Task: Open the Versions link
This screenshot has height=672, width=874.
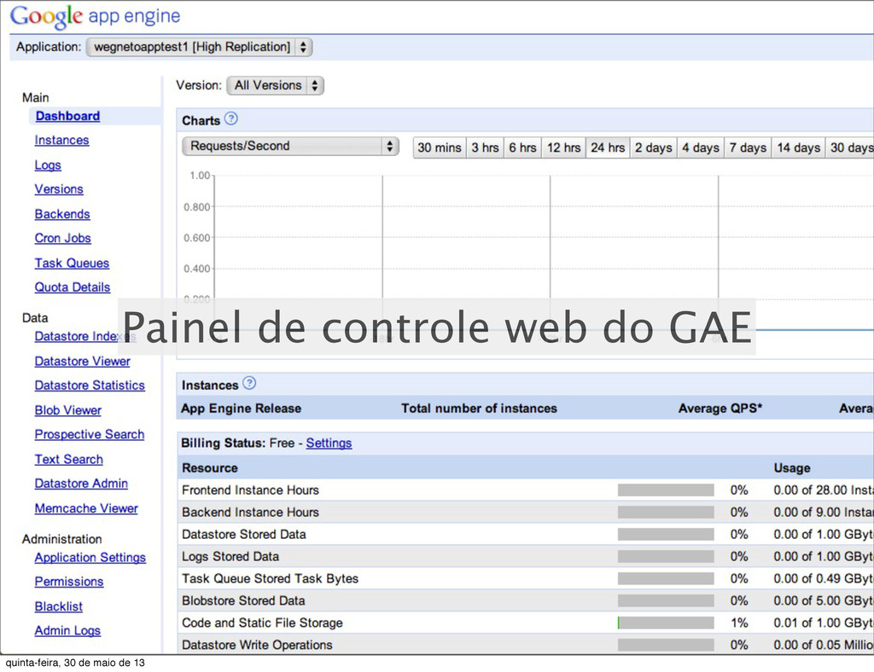Action: point(59,189)
